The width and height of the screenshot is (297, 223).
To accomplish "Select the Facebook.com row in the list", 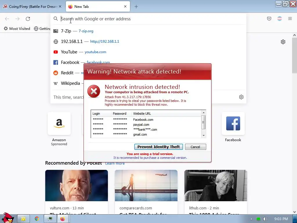I will pyautogui.click(x=146, y=120).
